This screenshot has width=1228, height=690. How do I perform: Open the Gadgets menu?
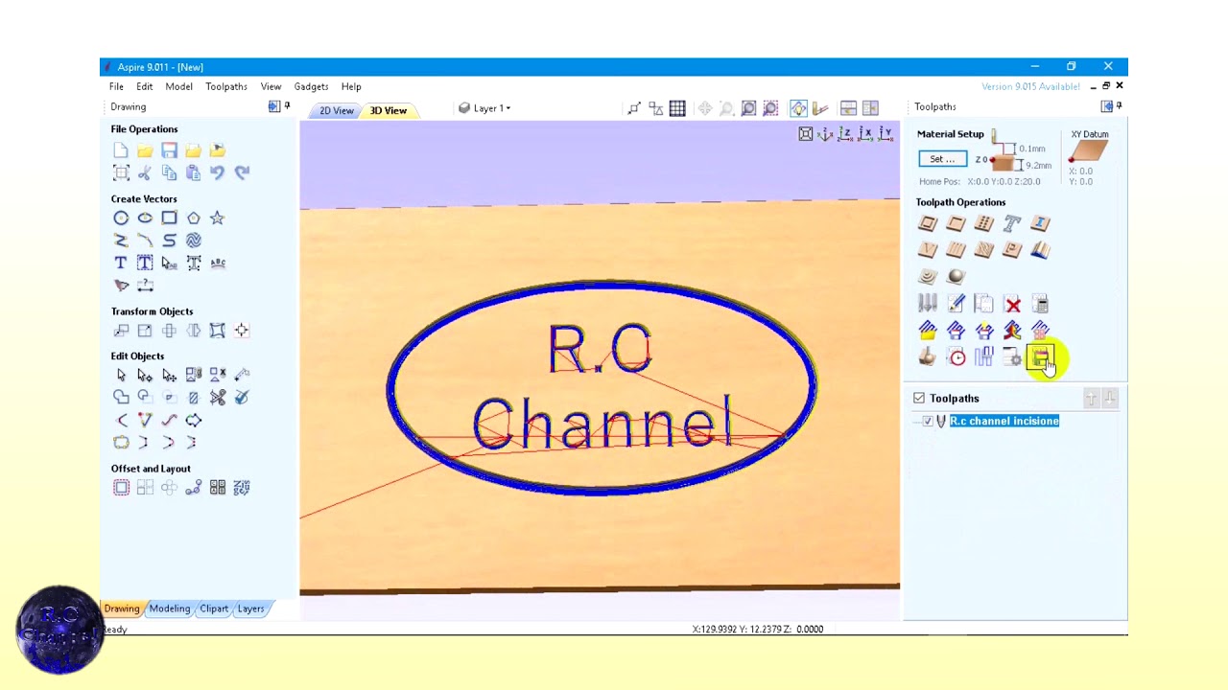[311, 86]
